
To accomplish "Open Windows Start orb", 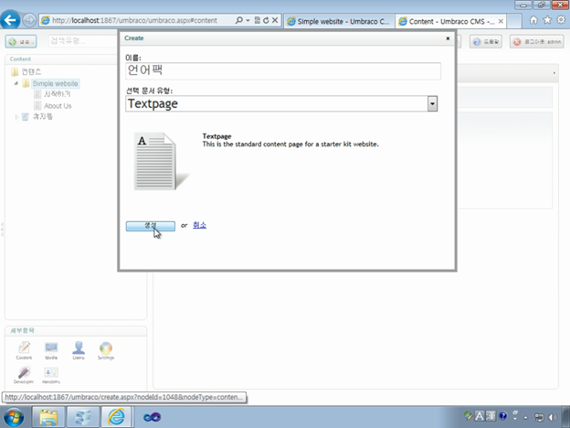I will [14, 417].
